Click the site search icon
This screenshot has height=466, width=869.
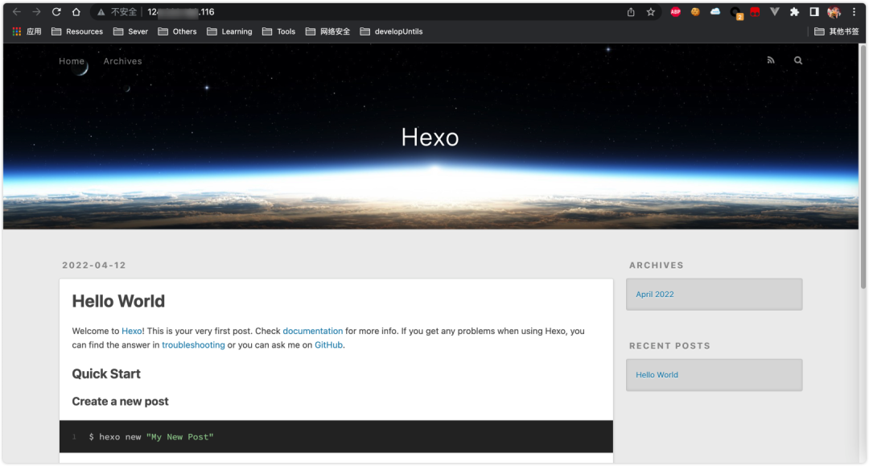tap(798, 60)
